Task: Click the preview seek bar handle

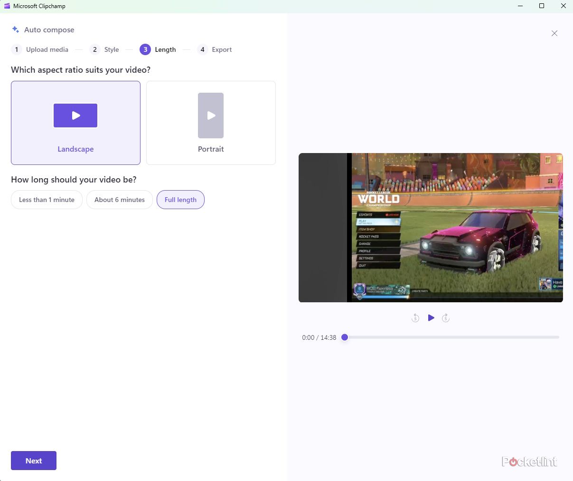Action: point(345,337)
